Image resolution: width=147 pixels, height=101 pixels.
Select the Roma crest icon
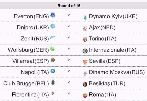85,95
